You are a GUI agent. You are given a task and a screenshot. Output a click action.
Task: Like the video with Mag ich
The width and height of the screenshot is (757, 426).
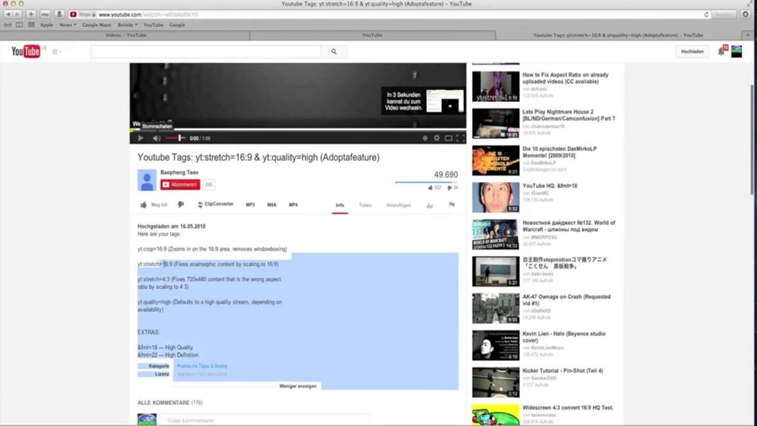[x=154, y=205]
